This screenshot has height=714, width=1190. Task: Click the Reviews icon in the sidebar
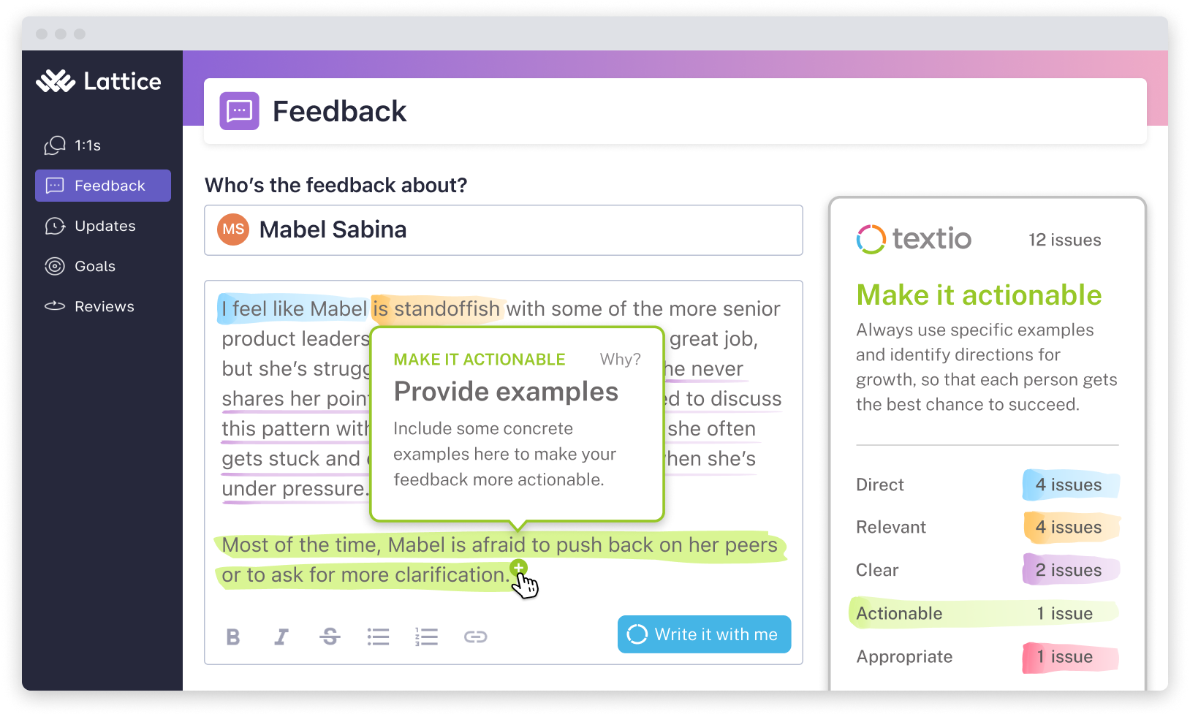click(55, 306)
